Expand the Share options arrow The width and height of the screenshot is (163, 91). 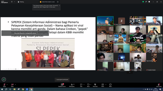106,84
